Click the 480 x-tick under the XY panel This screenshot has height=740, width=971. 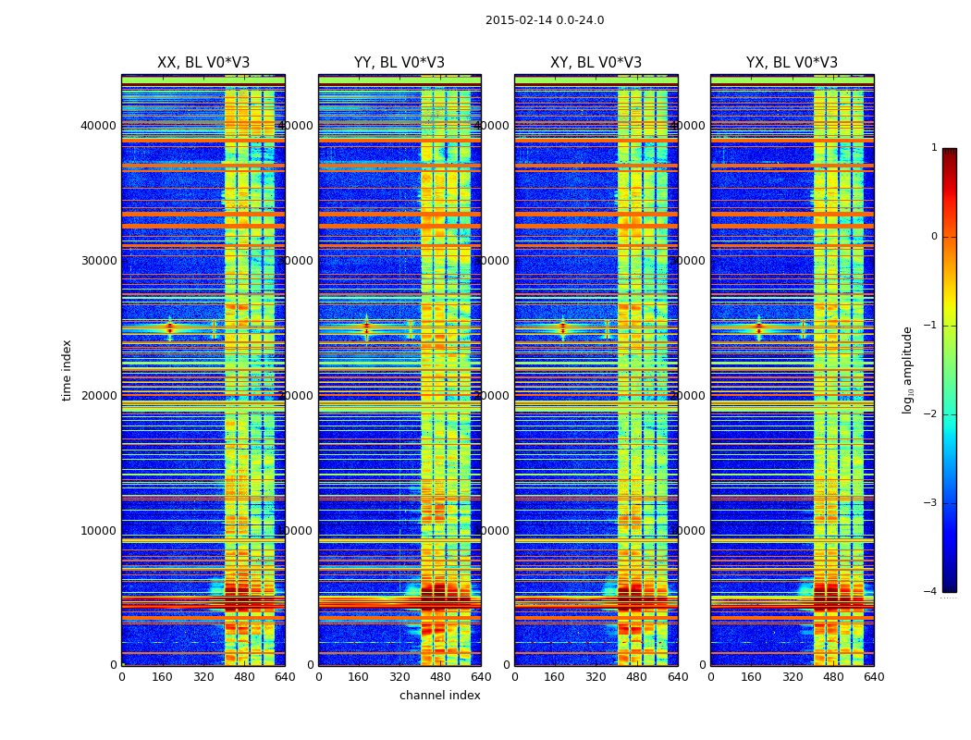point(636,677)
